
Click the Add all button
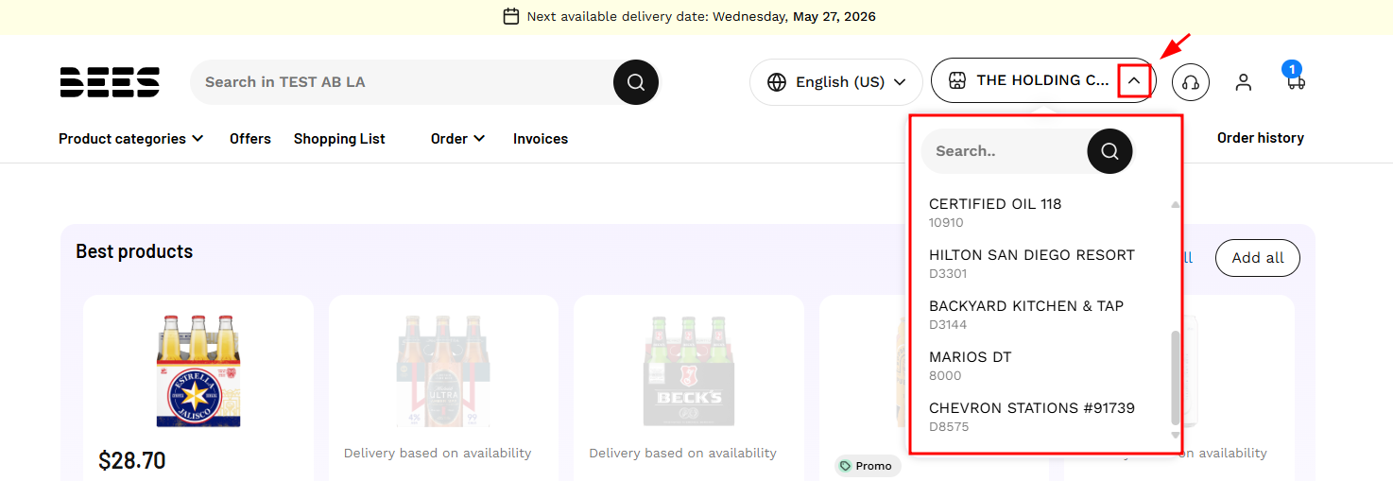point(1258,258)
